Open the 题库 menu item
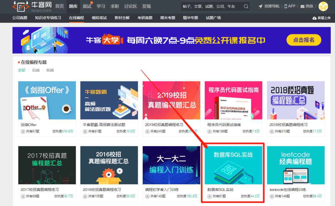Screen dimensions: 335x206 (x=73, y=7)
